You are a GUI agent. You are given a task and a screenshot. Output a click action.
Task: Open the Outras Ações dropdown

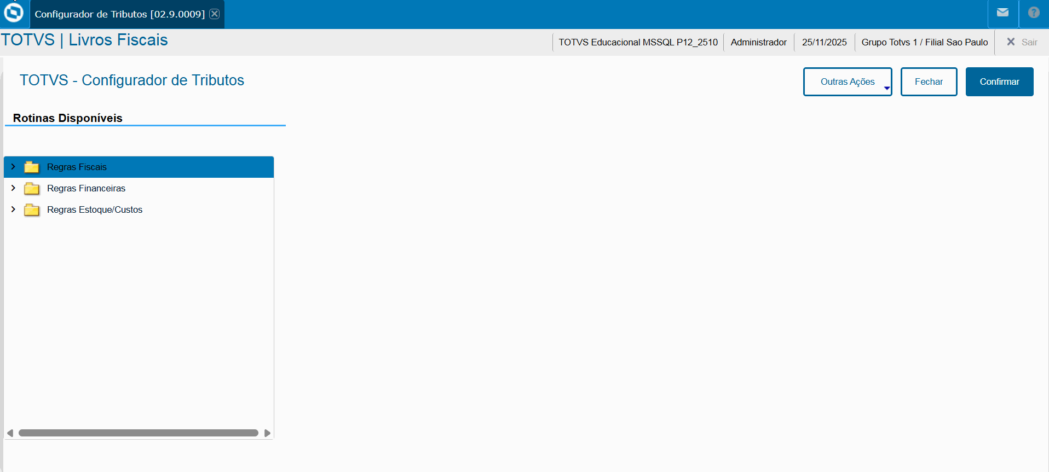click(x=848, y=81)
